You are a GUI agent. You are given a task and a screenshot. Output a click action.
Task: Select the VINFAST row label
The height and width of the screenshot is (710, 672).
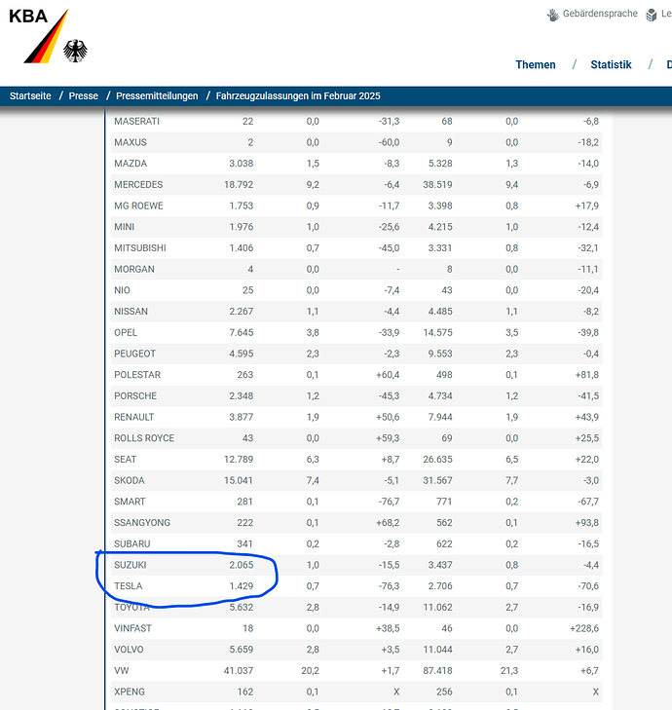pos(132,628)
